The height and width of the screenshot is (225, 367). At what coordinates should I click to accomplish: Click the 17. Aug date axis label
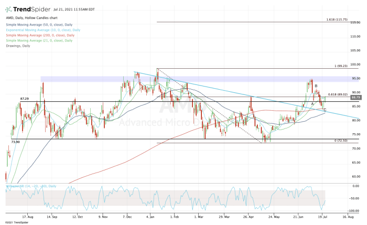tap(28, 217)
